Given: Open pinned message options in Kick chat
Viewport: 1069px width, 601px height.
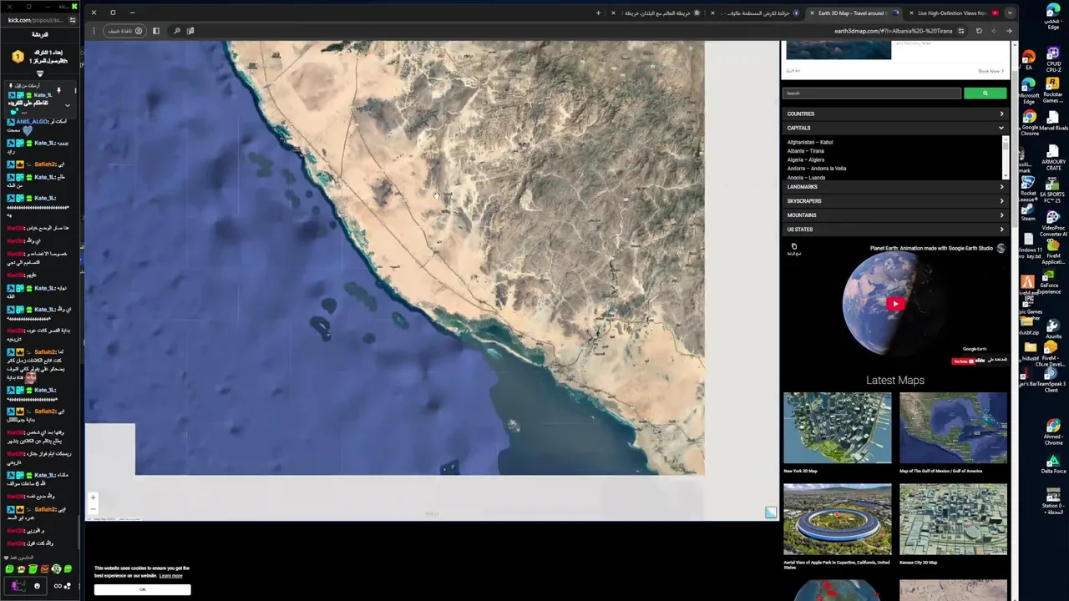Looking at the screenshot, I should pos(75,90).
